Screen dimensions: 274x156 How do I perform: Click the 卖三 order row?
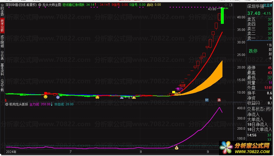click(260, 29)
